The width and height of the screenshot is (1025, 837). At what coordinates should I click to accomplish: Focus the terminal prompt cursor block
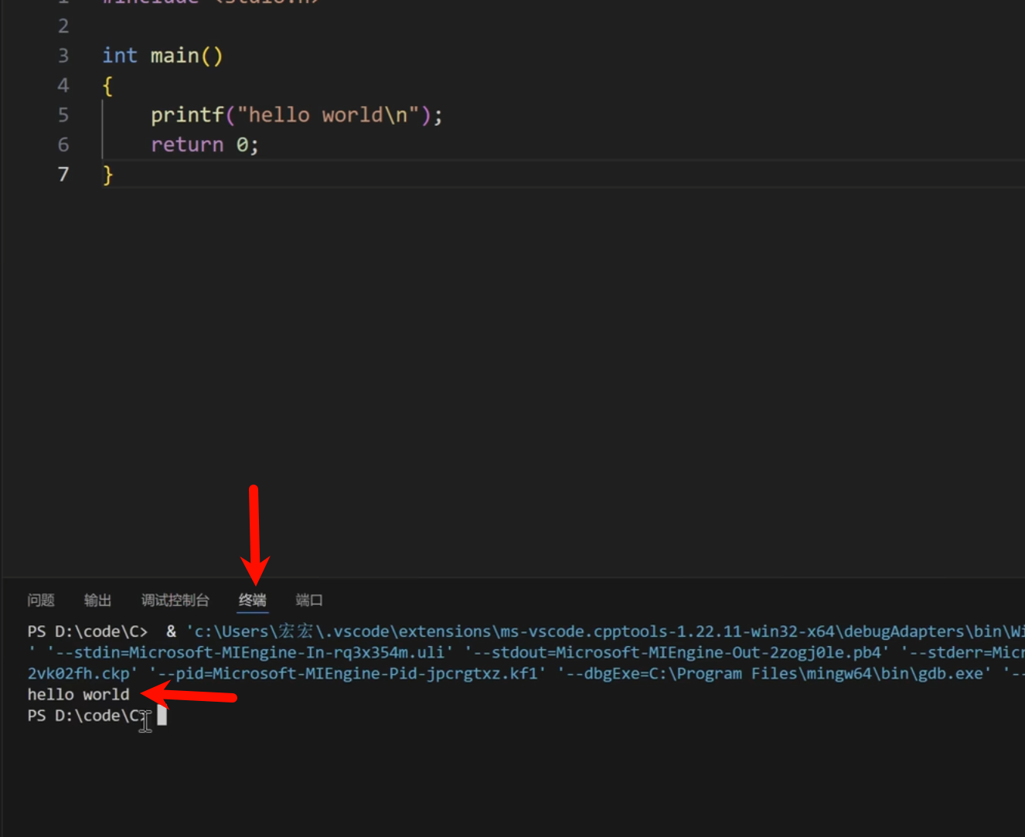click(162, 716)
